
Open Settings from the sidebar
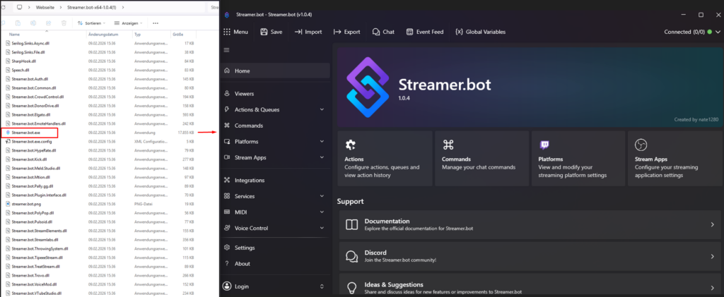click(245, 248)
